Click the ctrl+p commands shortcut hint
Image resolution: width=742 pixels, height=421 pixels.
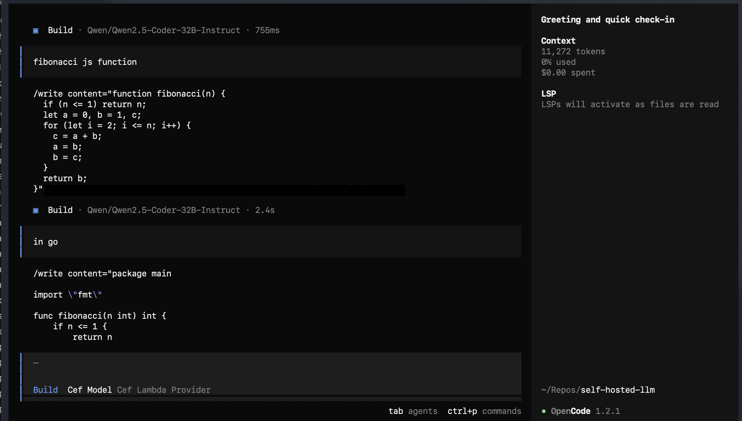pyautogui.click(x=484, y=411)
